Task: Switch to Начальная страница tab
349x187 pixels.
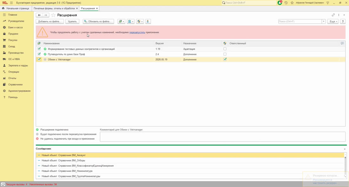Action: [x=16, y=8]
